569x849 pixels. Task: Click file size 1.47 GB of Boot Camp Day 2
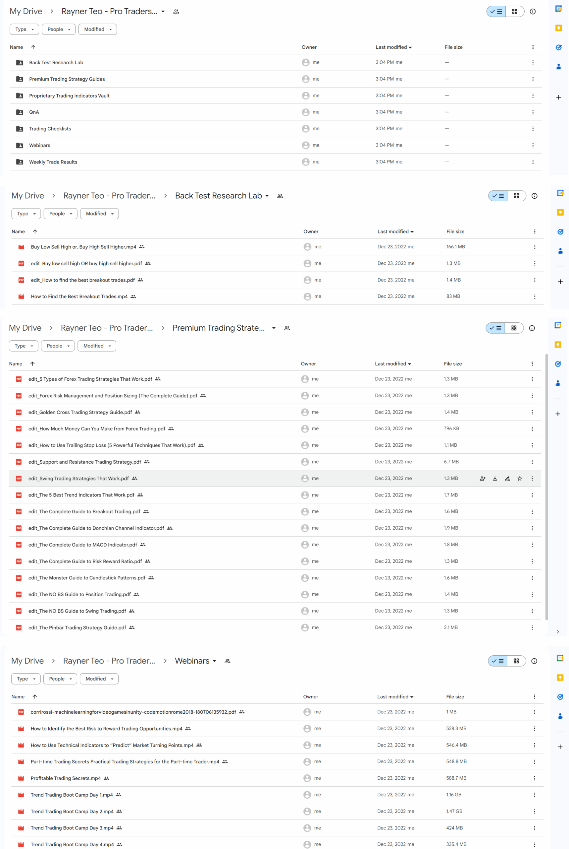(x=454, y=811)
